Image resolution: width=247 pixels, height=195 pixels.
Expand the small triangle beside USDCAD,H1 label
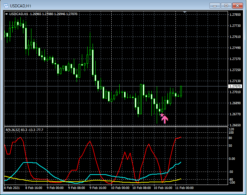point(6,14)
